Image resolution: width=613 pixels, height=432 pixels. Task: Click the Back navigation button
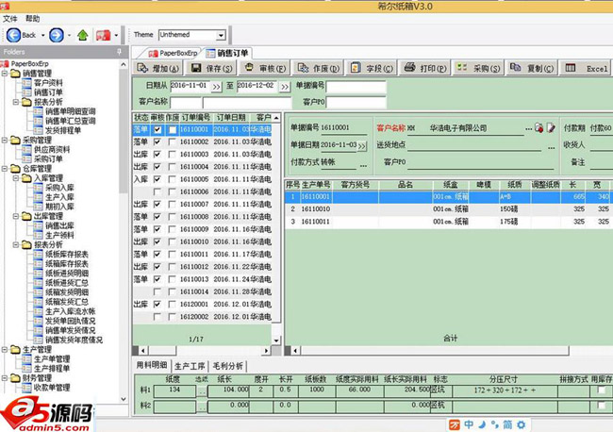pyautogui.click(x=23, y=35)
